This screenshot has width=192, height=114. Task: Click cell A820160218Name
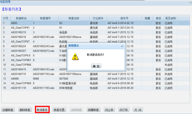click(x=74, y=37)
